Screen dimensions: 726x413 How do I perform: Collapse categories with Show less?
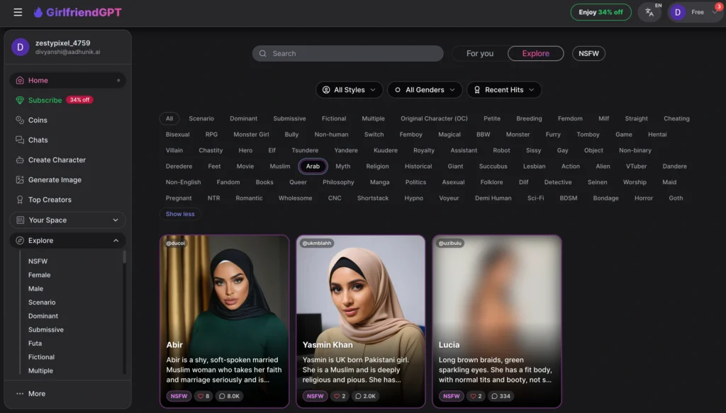180,214
